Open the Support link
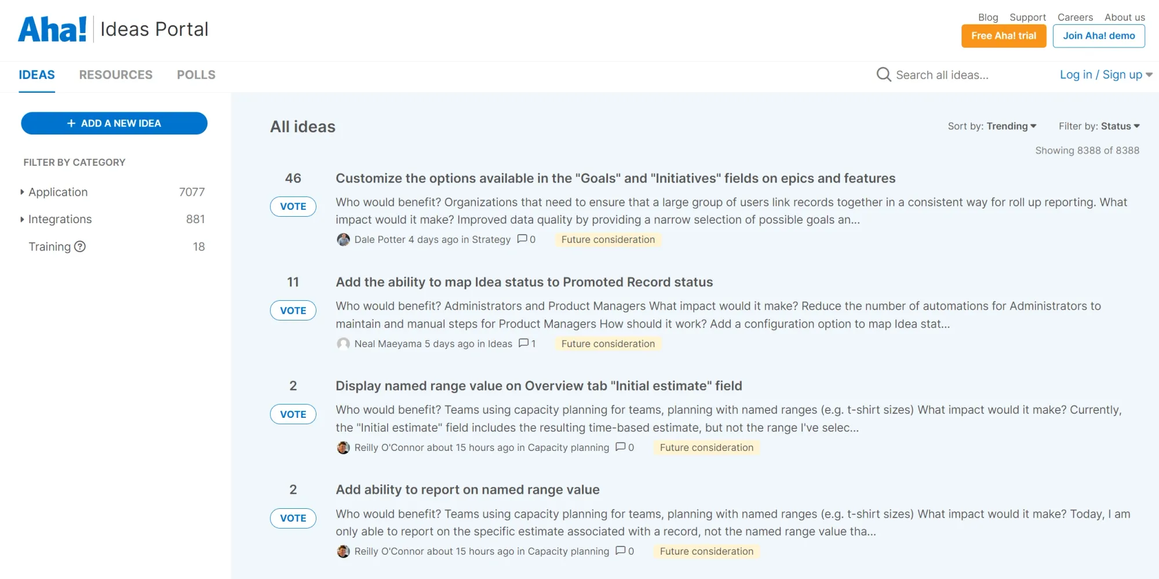Image resolution: width=1159 pixels, height=579 pixels. [1027, 17]
